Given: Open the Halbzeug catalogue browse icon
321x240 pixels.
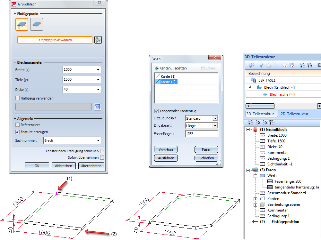Looking at the screenshot, I should point(97,107).
